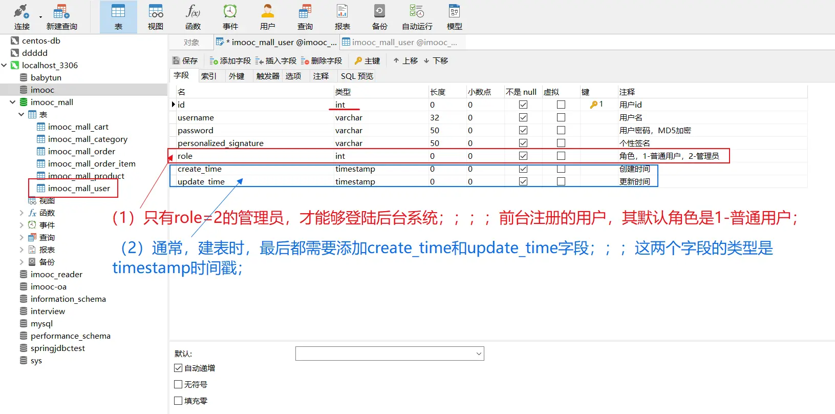The width and height of the screenshot is (835, 414).
Task: Select imooc_mall_cart table in tree
Action: click(x=78, y=127)
